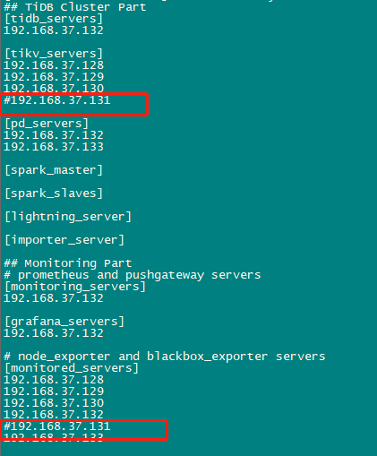This screenshot has width=377, height=456.
Task: Select the [monitoring_servers] header
Action: coord(75,287)
